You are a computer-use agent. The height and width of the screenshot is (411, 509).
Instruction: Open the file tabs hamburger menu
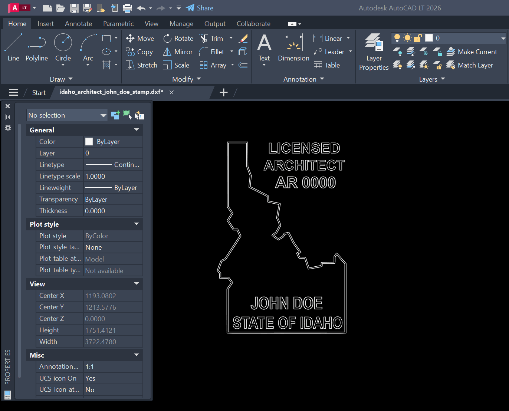coord(13,92)
